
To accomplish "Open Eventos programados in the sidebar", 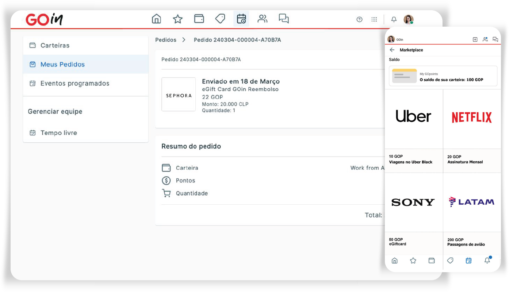I will pyautogui.click(x=85, y=83).
